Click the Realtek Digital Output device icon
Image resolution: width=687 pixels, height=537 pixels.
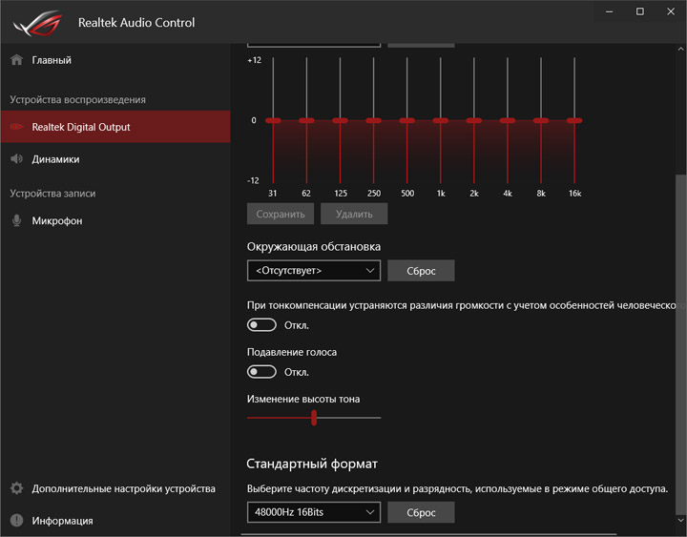point(16,127)
